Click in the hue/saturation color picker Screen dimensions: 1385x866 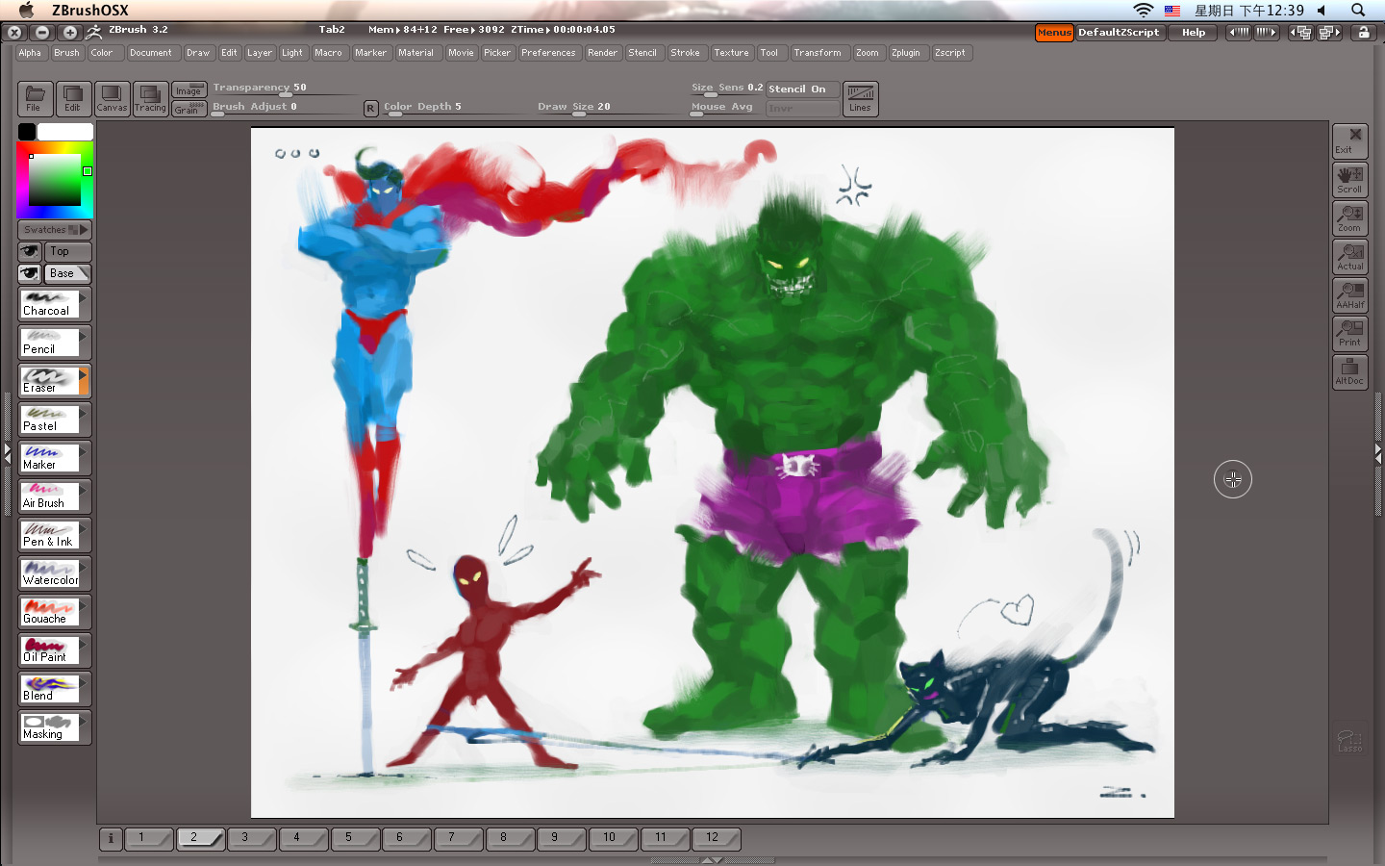[x=55, y=180]
